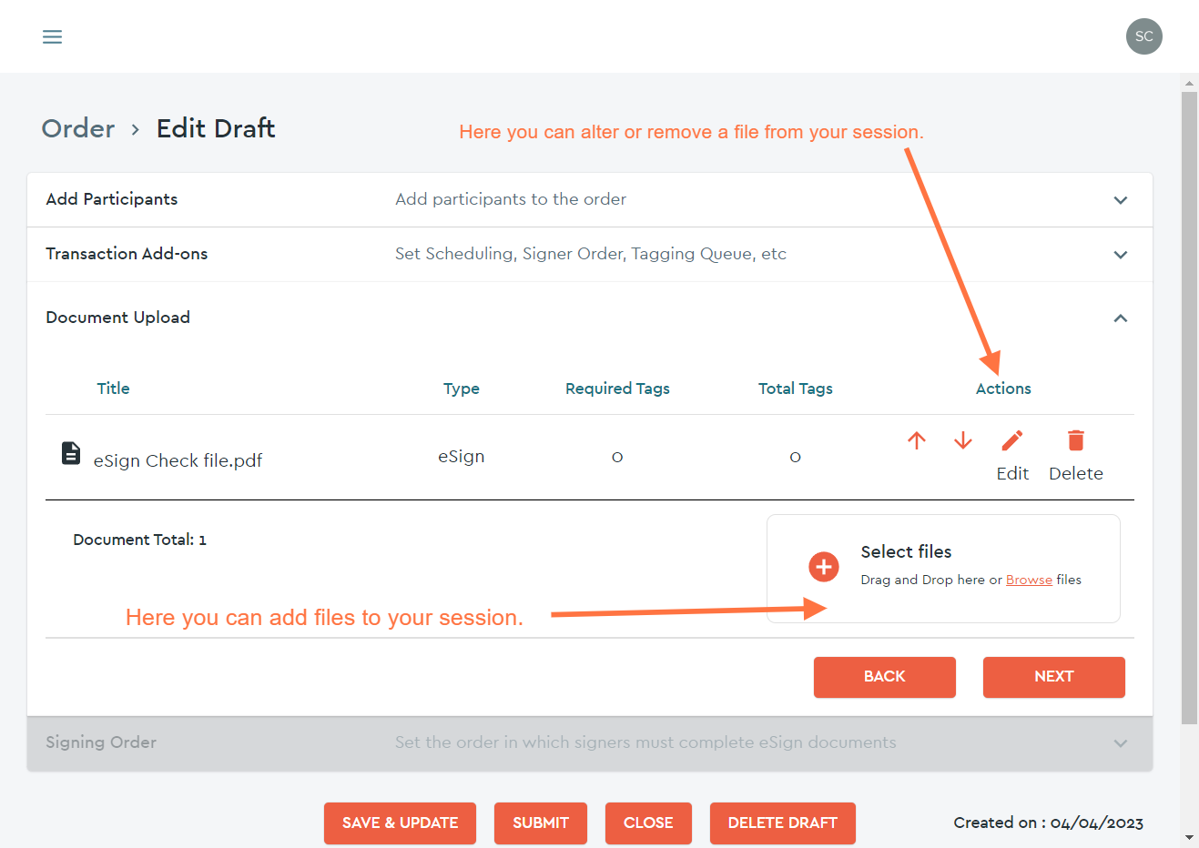This screenshot has width=1199, height=848.
Task: Click the Document Total: 1 text
Action: tap(140, 540)
